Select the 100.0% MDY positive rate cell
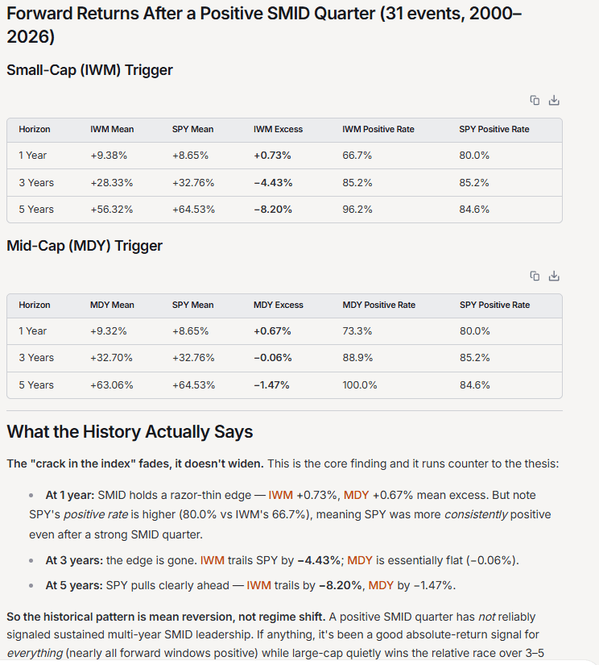The width and height of the screenshot is (599, 665). point(360,385)
